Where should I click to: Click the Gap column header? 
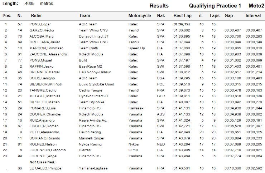(x=228, y=16)
